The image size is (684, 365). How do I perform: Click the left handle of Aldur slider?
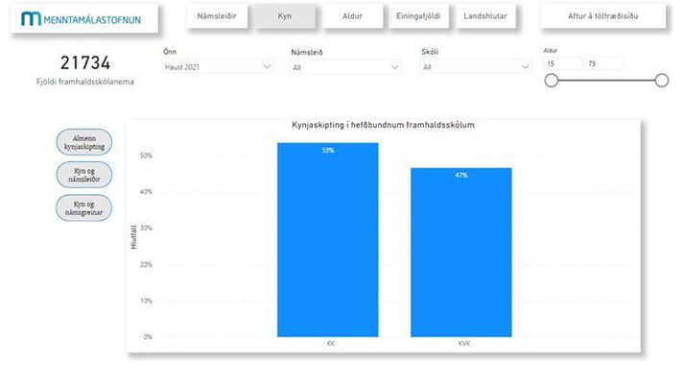point(552,81)
